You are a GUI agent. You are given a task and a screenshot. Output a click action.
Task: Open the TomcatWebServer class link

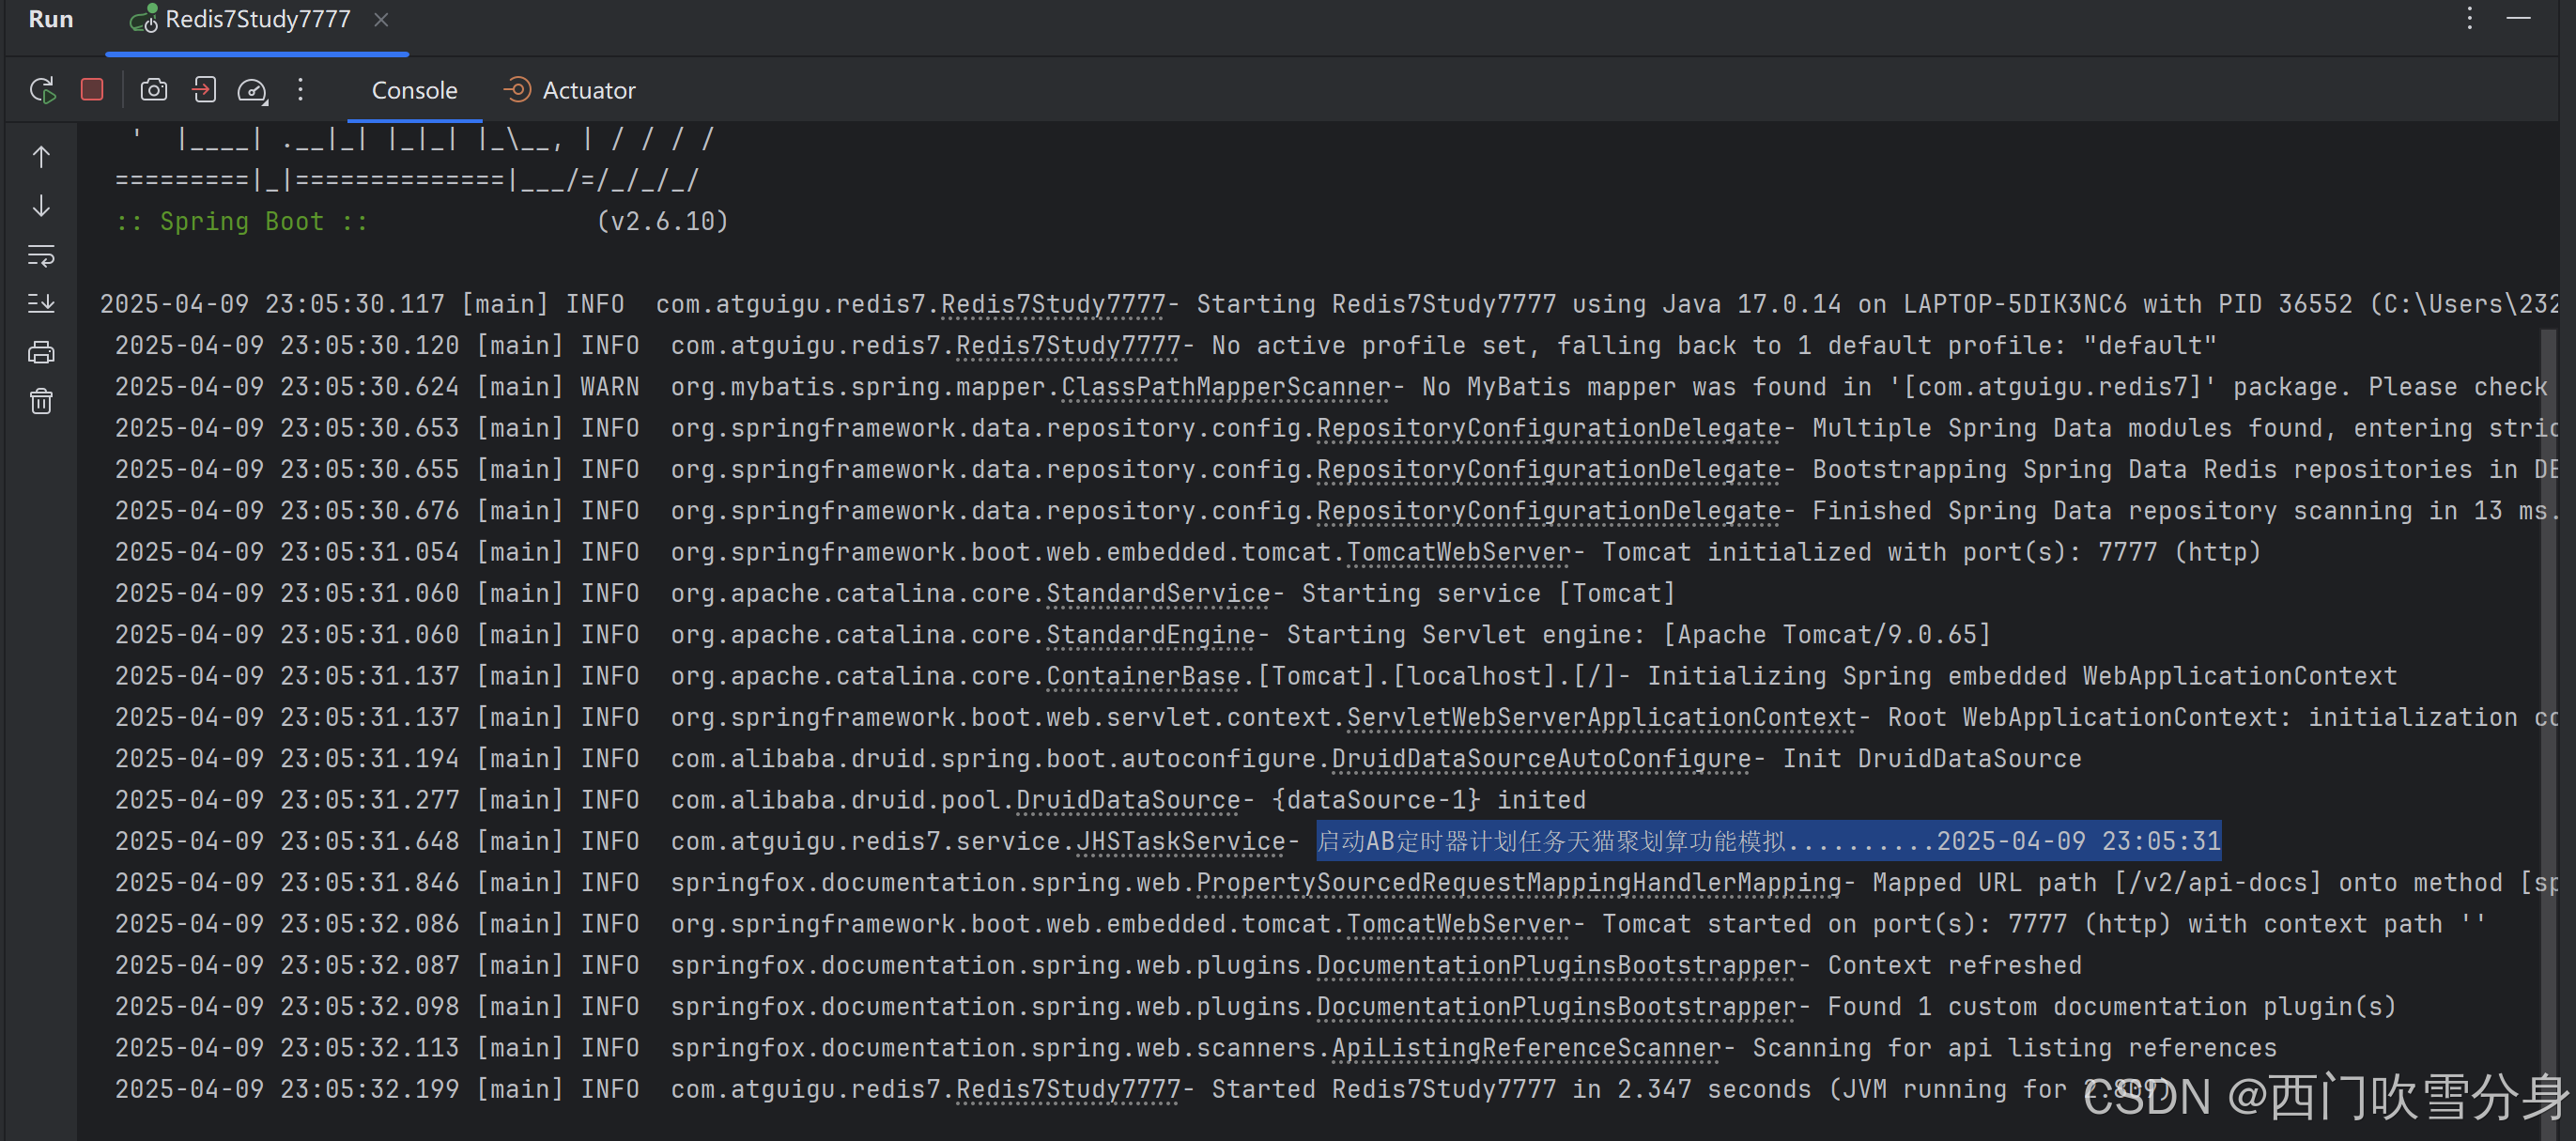(1459, 552)
